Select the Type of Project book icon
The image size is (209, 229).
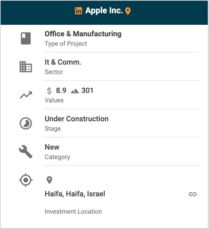26,38
